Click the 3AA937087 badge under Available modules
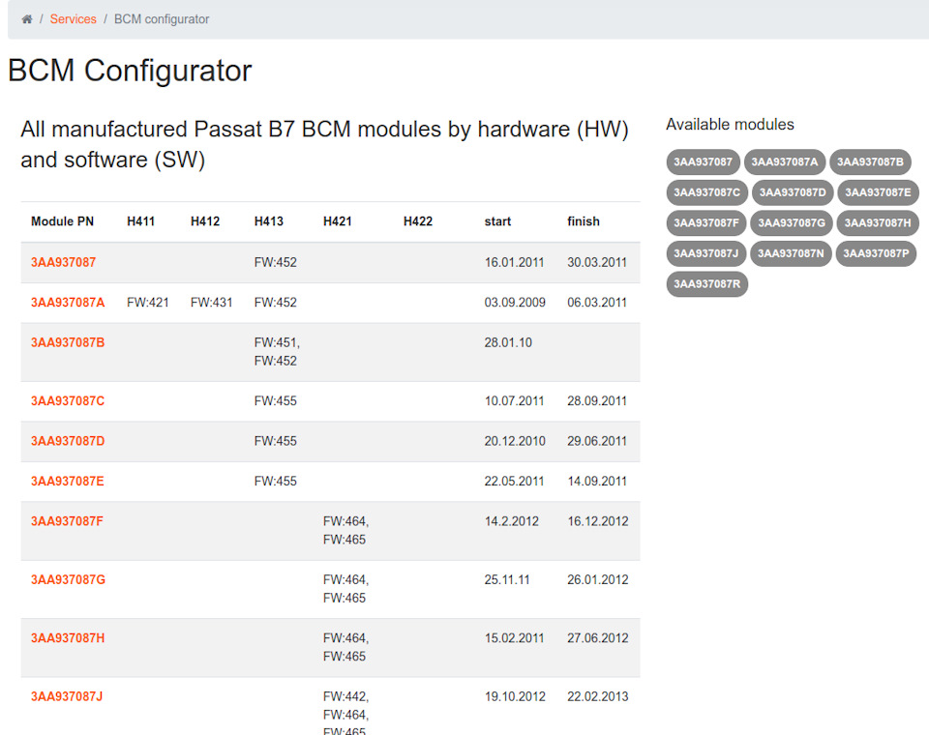 coord(703,162)
